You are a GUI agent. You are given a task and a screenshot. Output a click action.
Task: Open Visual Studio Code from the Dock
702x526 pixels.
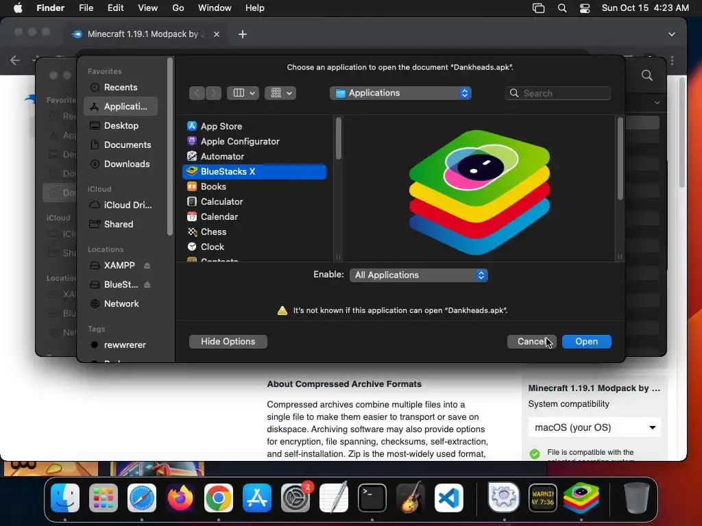coord(449,498)
